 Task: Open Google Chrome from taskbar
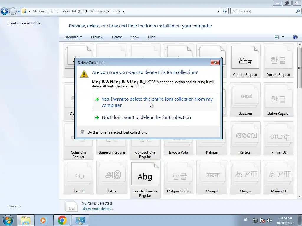point(62,220)
